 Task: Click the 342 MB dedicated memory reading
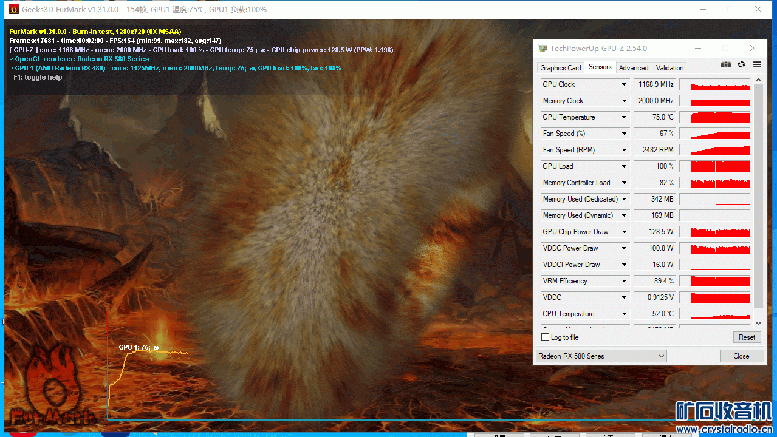[655, 199]
